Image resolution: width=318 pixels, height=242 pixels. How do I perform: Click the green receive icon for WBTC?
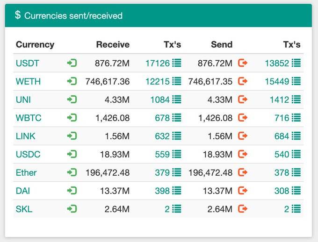72,118
